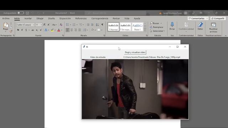Open the Párrafo dialog launcher
The image size is (228, 128).
coord(104,36)
